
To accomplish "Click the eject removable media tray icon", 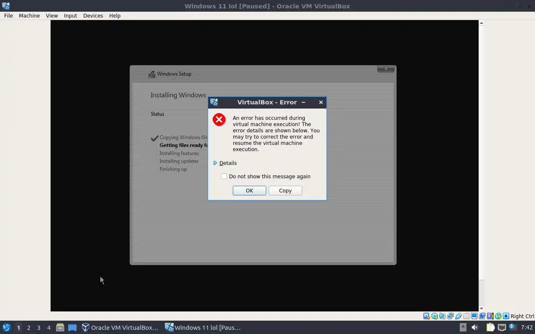I will (x=463, y=327).
